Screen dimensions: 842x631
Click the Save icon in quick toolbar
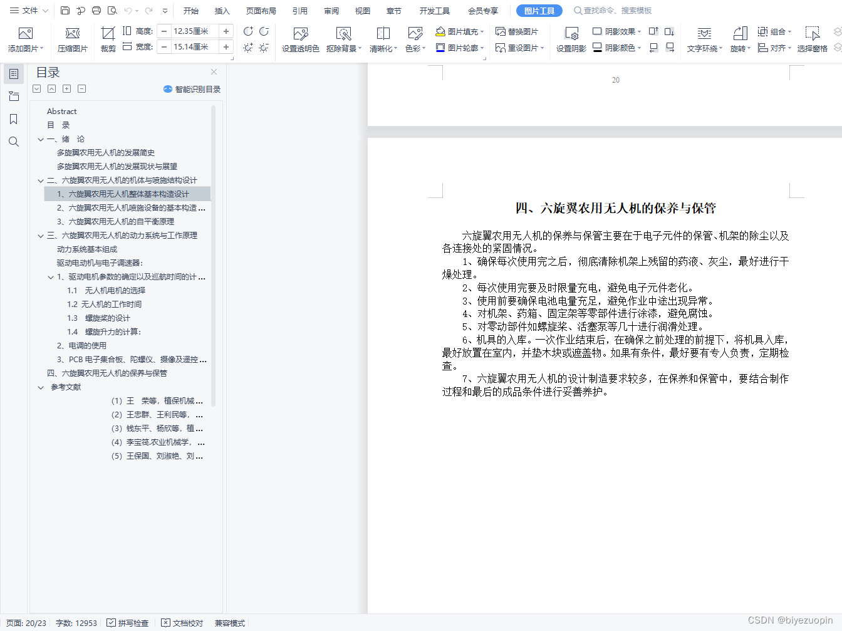[x=65, y=11]
